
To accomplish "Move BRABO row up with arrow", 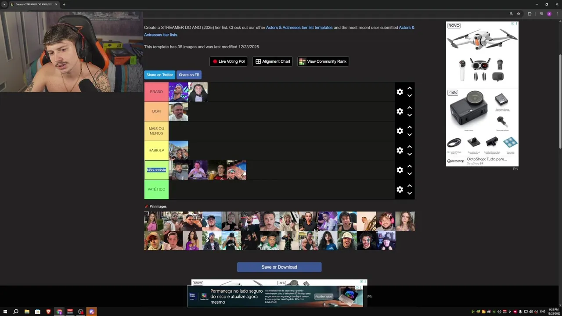I will 409,88.
